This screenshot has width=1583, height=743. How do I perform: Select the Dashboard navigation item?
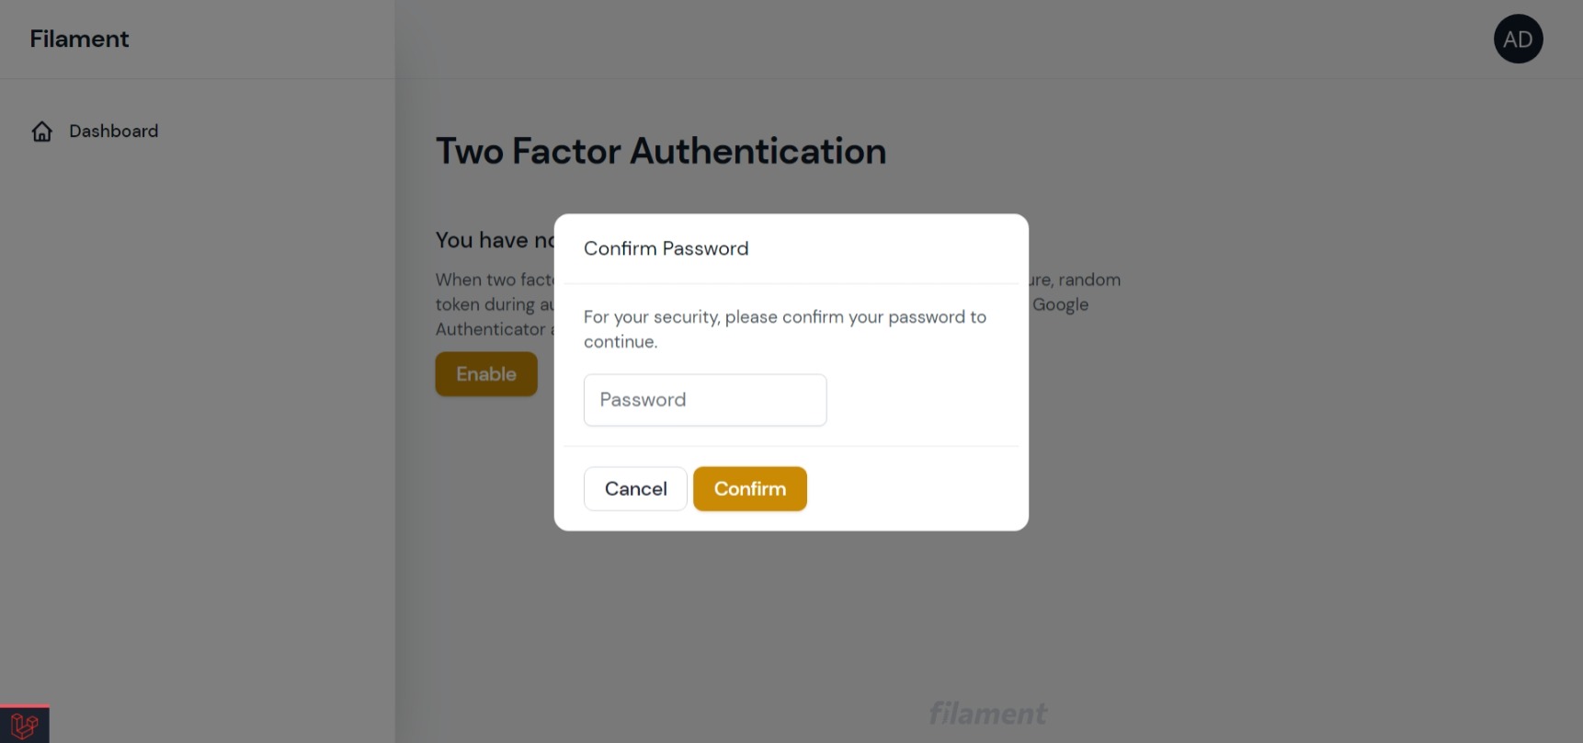coord(112,131)
